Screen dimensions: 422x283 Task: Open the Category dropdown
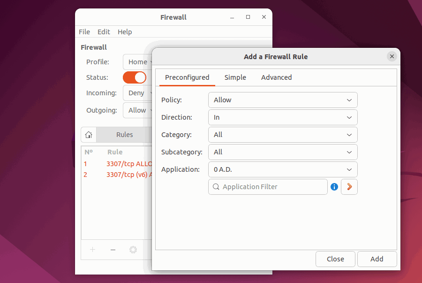click(283, 135)
